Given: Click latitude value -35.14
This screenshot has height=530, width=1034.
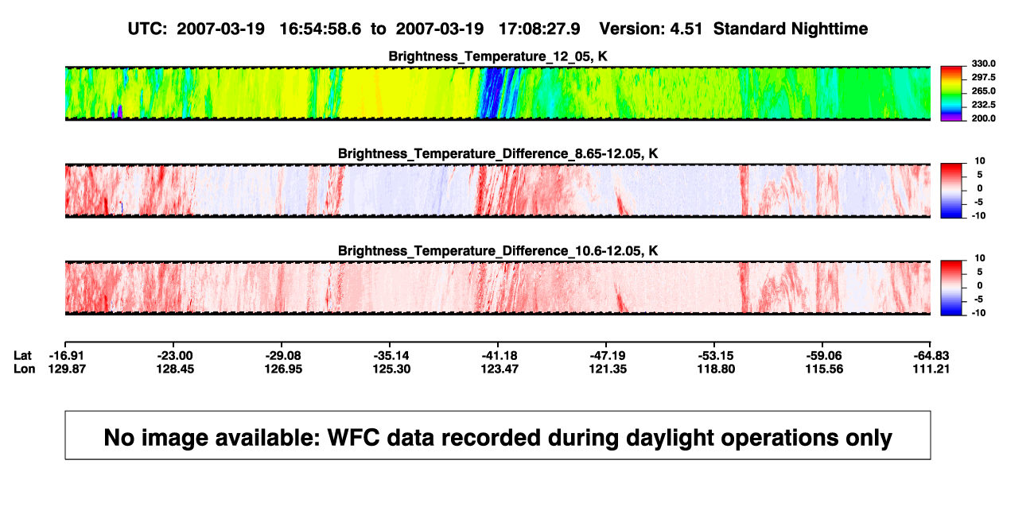Looking at the screenshot, I should [391, 355].
